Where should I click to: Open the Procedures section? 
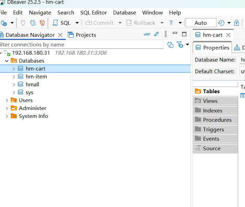(215, 120)
